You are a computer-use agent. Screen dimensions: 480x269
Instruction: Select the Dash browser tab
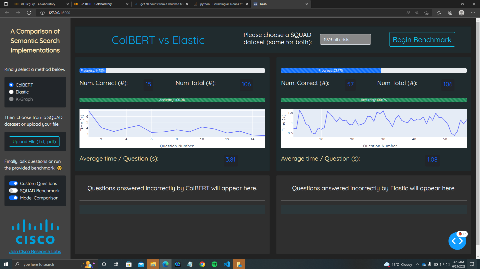pos(281,4)
